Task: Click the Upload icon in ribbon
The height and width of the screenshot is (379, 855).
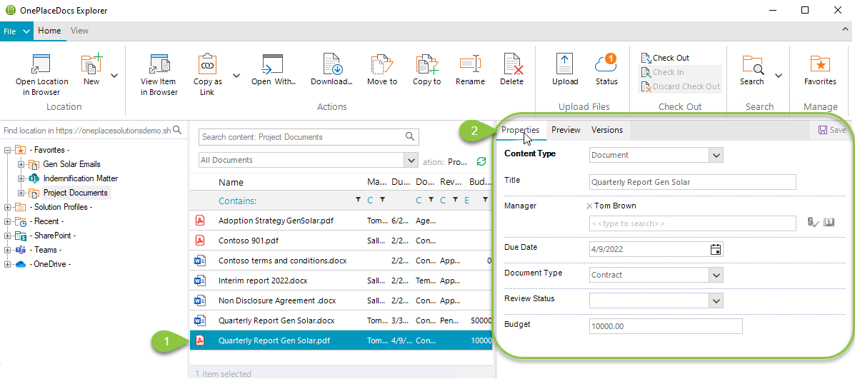Action: pos(564,64)
